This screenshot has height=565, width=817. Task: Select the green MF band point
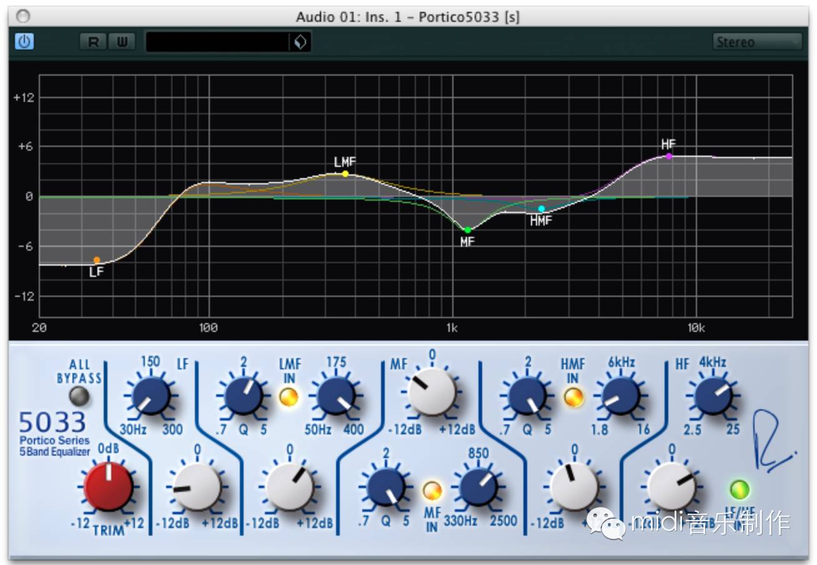coord(467,230)
